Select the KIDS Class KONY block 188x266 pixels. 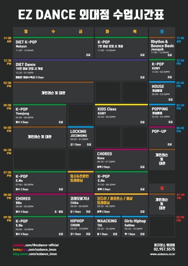pos(121,115)
